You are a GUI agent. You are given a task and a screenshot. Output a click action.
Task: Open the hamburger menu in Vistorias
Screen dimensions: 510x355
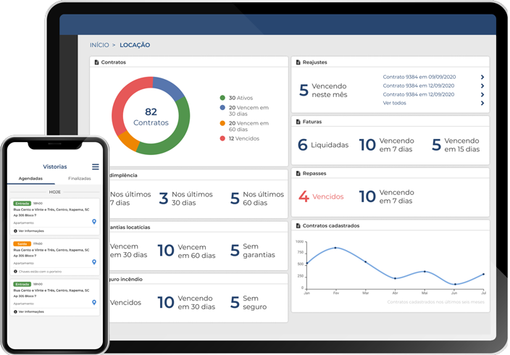(96, 167)
